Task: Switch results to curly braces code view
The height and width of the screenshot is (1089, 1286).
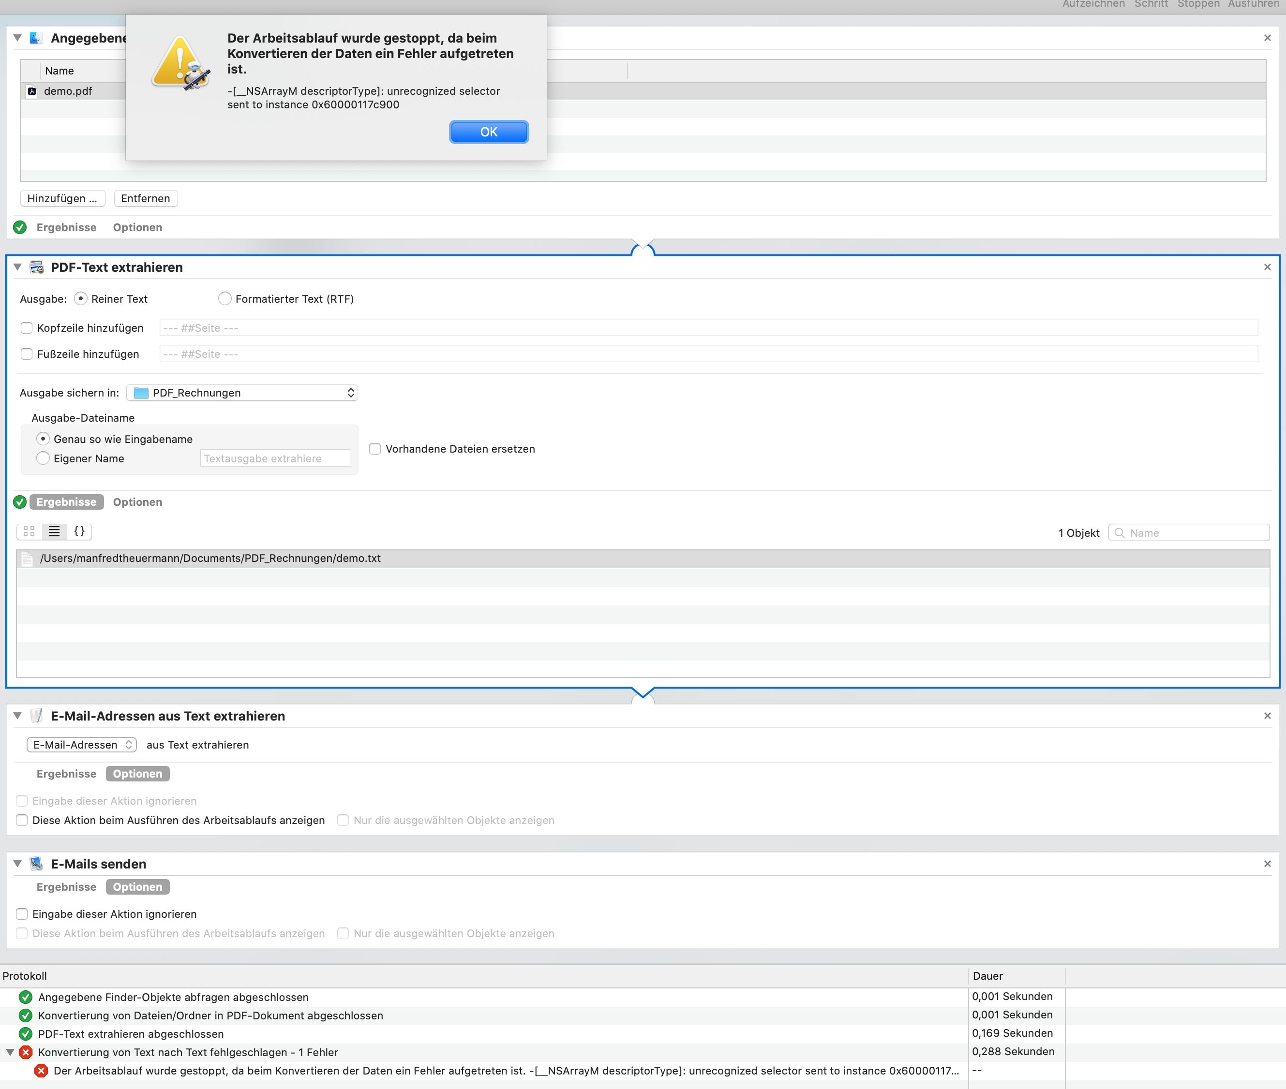Action: [79, 531]
